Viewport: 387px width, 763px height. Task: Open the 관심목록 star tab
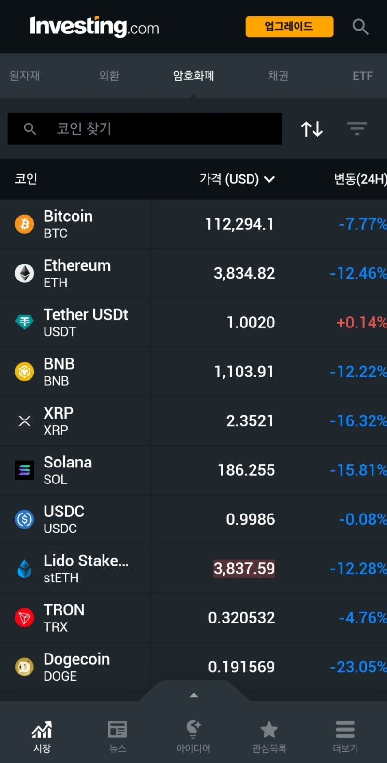(269, 736)
